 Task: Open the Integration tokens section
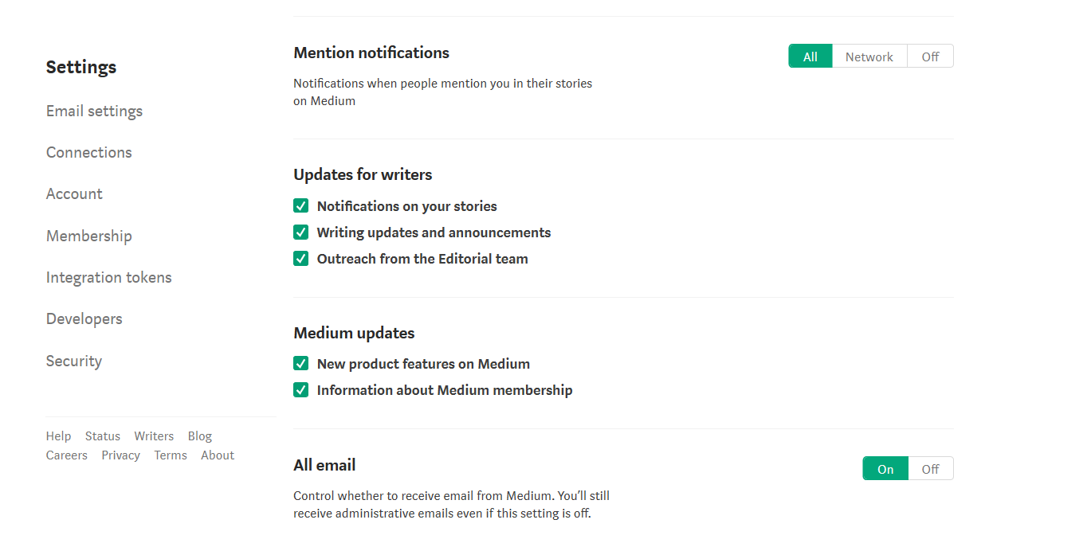108,277
